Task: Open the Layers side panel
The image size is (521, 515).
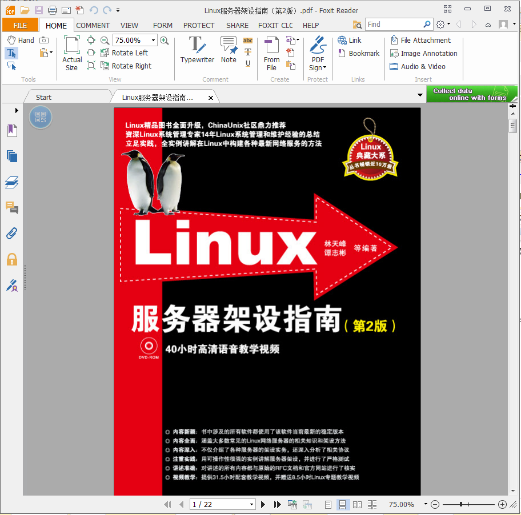Action: pyautogui.click(x=12, y=182)
